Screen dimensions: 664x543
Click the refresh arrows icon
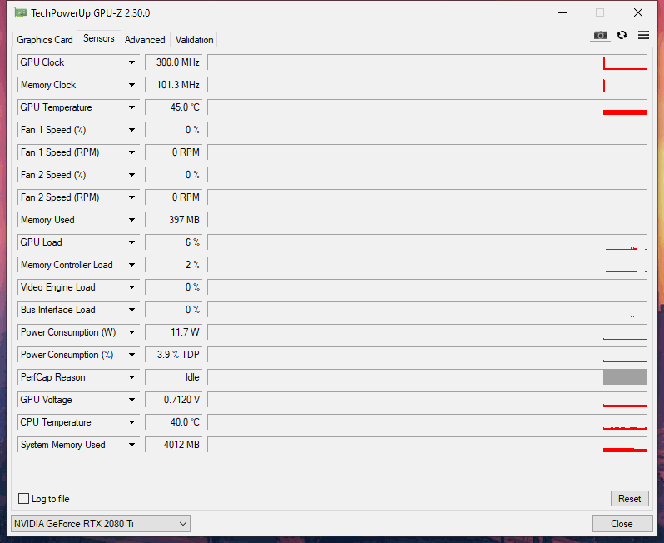(x=622, y=35)
